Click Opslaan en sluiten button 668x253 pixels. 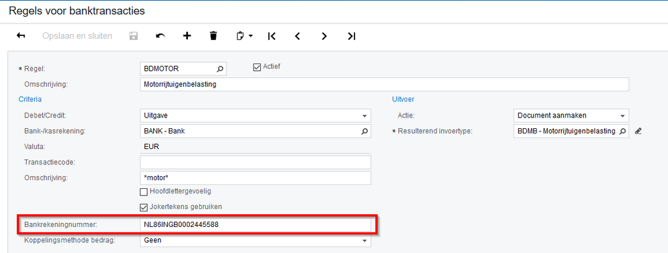(x=77, y=36)
